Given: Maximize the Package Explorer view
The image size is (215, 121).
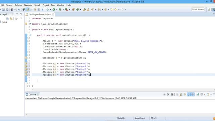Looking at the screenshot, I should 21,14.
